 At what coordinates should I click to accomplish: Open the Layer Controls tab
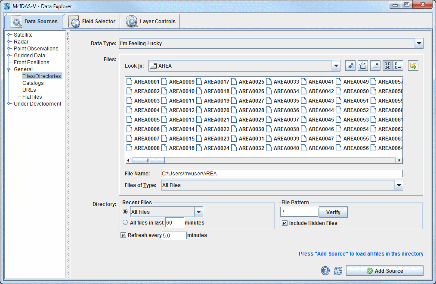point(150,22)
